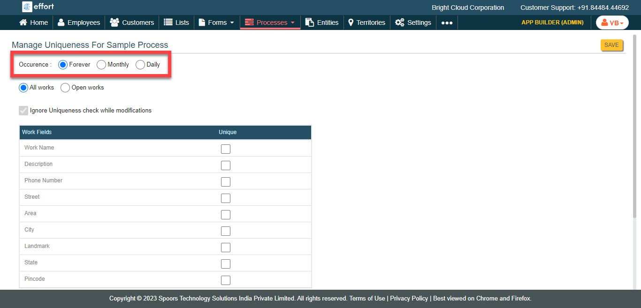Choose the Open works radio button
The image size is (641, 308).
(65, 88)
